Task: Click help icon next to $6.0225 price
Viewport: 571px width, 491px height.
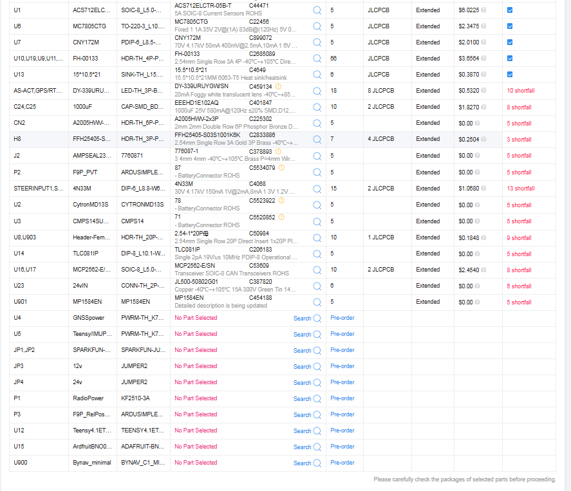Action: coord(483,10)
